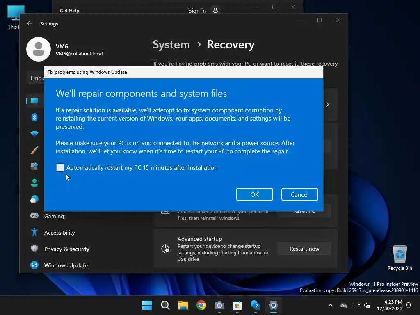420x315 pixels.
Task: Click OK in the repair dialog
Action: tap(254, 194)
